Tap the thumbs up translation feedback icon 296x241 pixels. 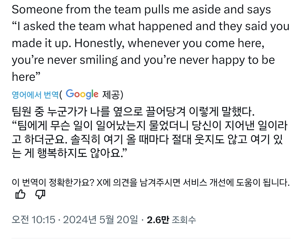pos(20,195)
